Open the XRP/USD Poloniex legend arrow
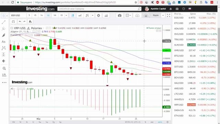Viewport: 220px width, 124px height. pyautogui.click(x=44, y=28)
